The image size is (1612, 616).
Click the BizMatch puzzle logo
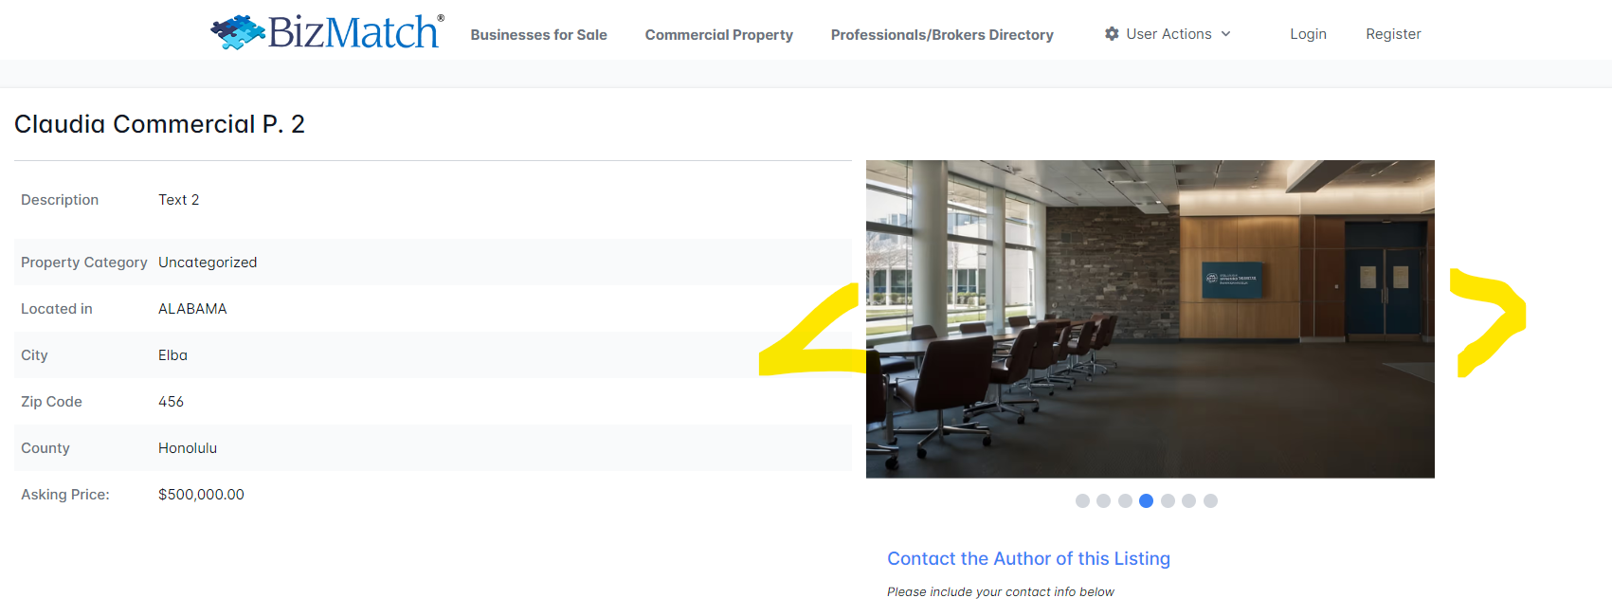tap(238, 32)
